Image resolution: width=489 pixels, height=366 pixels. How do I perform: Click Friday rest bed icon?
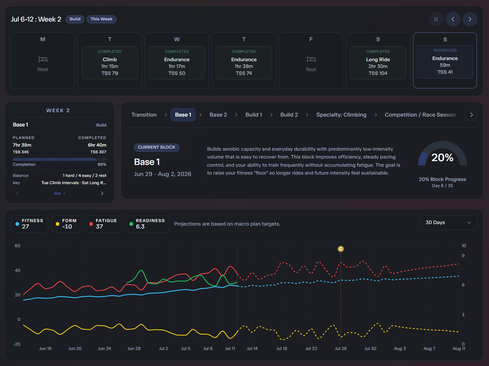[311, 59]
